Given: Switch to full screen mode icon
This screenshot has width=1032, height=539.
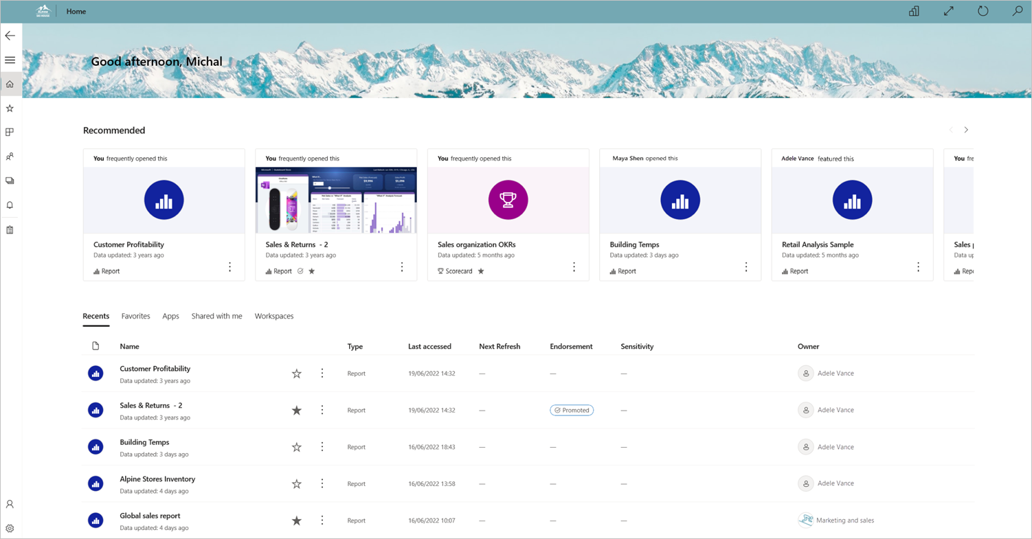Looking at the screenshot, I should click(x=948, y=11).
